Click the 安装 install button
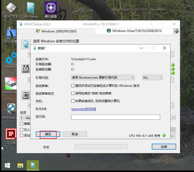194x172 pixels. (164, 147)
